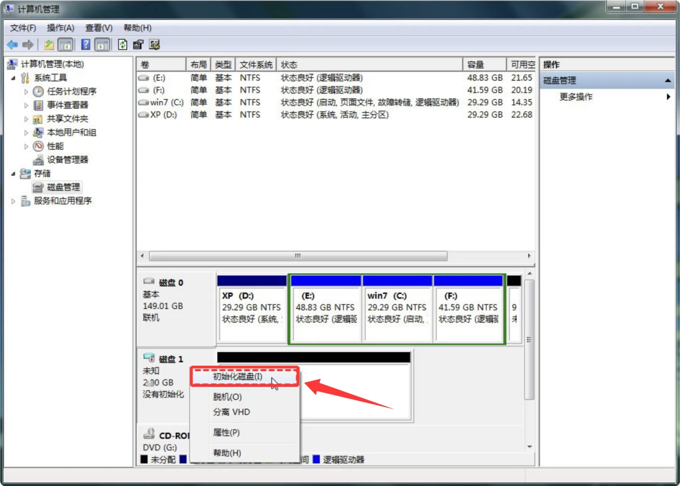The width and height of the screenshot is (680, 486).
Task: Toggle the show/hide console tree icon
Action: pos(65,45)
